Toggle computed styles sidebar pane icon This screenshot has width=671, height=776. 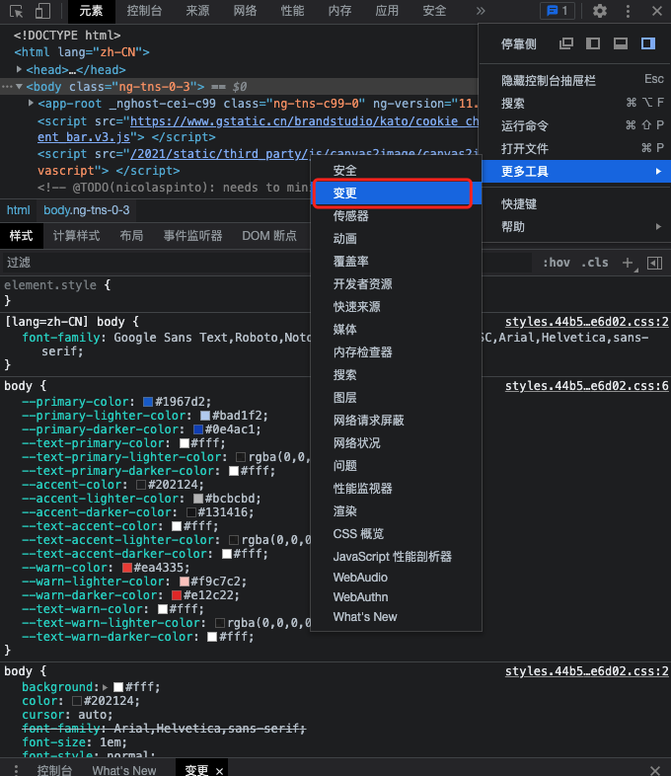click(654, 264)
